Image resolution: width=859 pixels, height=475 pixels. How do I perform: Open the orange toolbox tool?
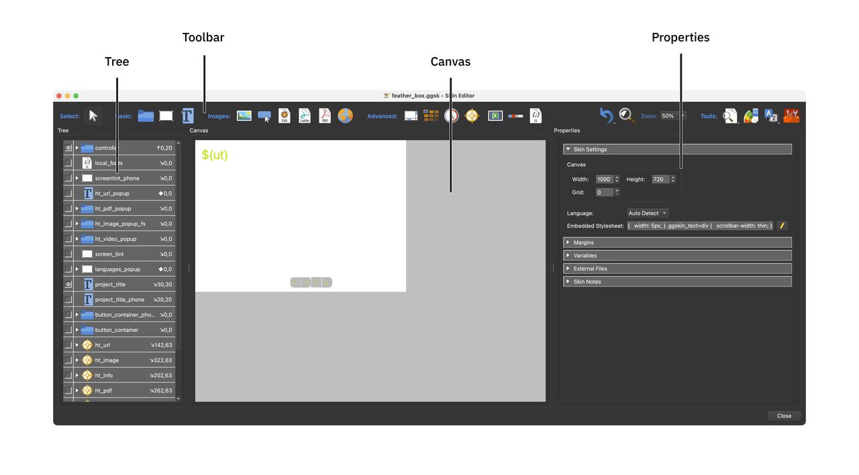click(791, 115)
